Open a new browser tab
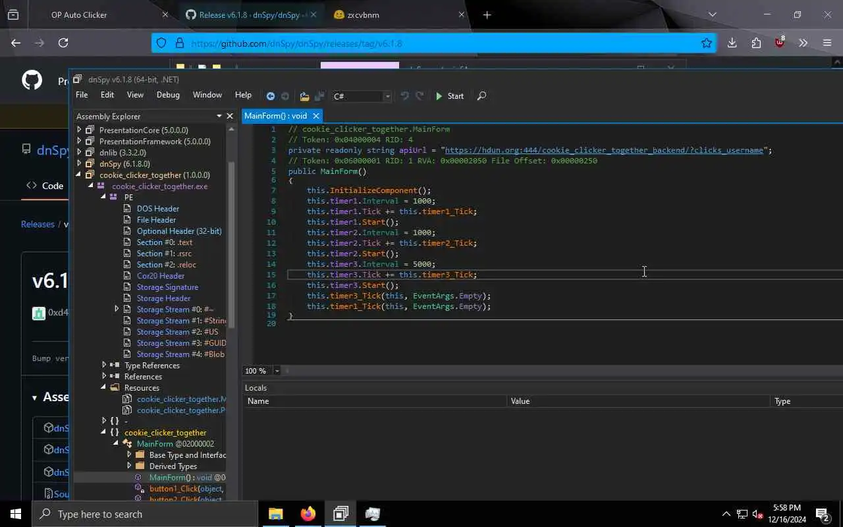 487,14
